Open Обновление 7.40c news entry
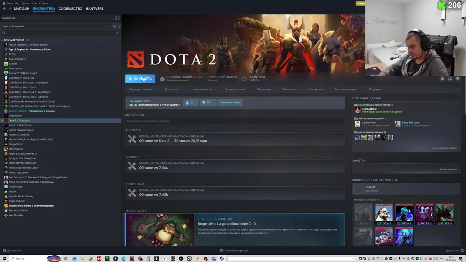The height and width of the screenshot is (262, 466). 235,166
